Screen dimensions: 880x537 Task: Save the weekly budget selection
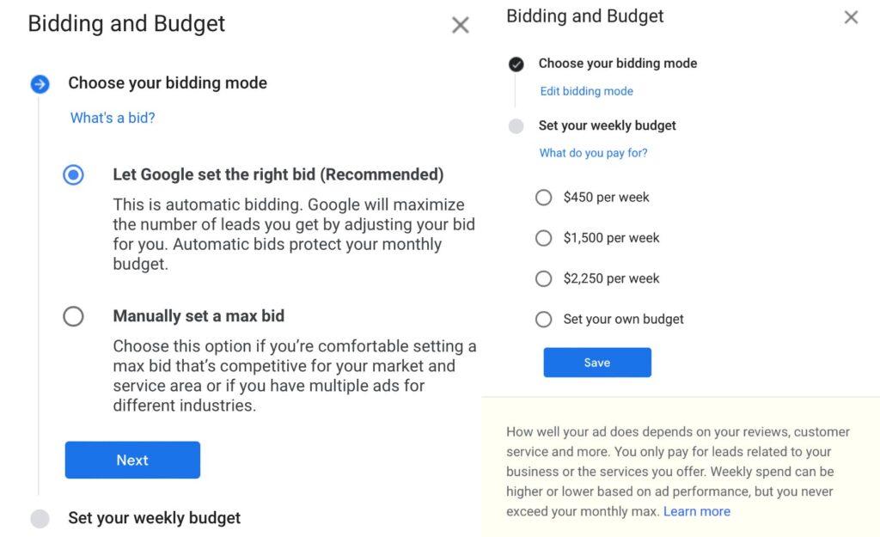coord(597,363)
